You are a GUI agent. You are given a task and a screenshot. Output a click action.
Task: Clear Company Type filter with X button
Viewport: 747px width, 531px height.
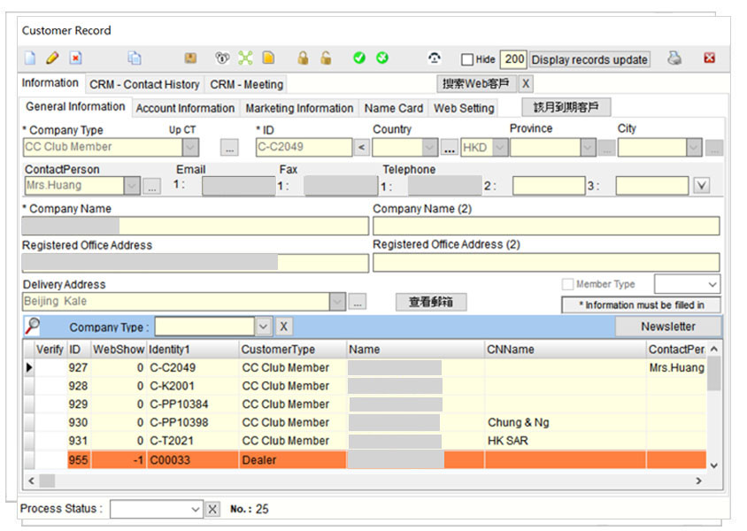[283, 327]
